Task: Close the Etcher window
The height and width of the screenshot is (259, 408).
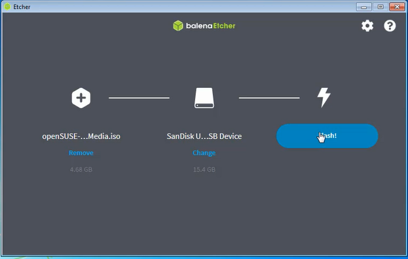Action: tap(397, 7)
